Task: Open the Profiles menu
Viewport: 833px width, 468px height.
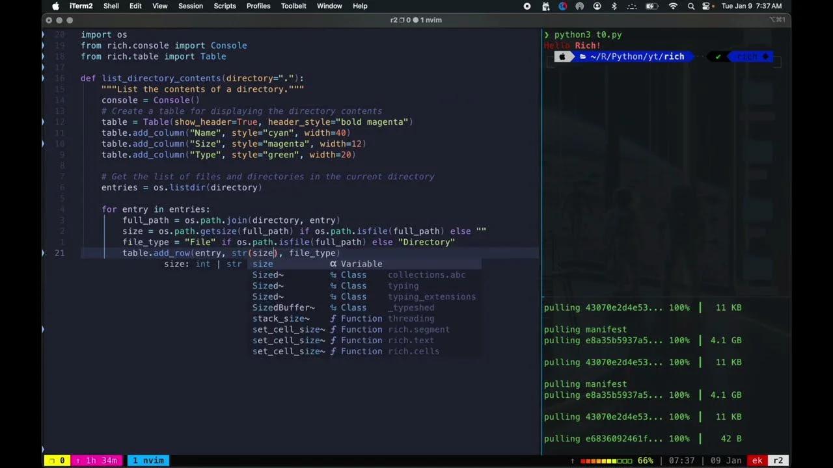Action: (x=258, y=6)
